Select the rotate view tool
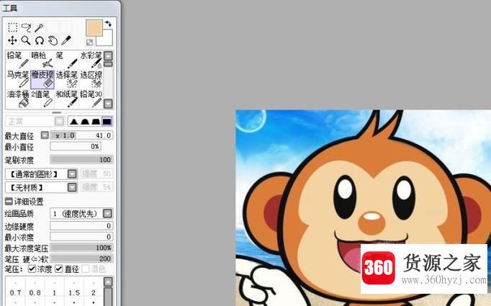491x306 pixels. 40,40
